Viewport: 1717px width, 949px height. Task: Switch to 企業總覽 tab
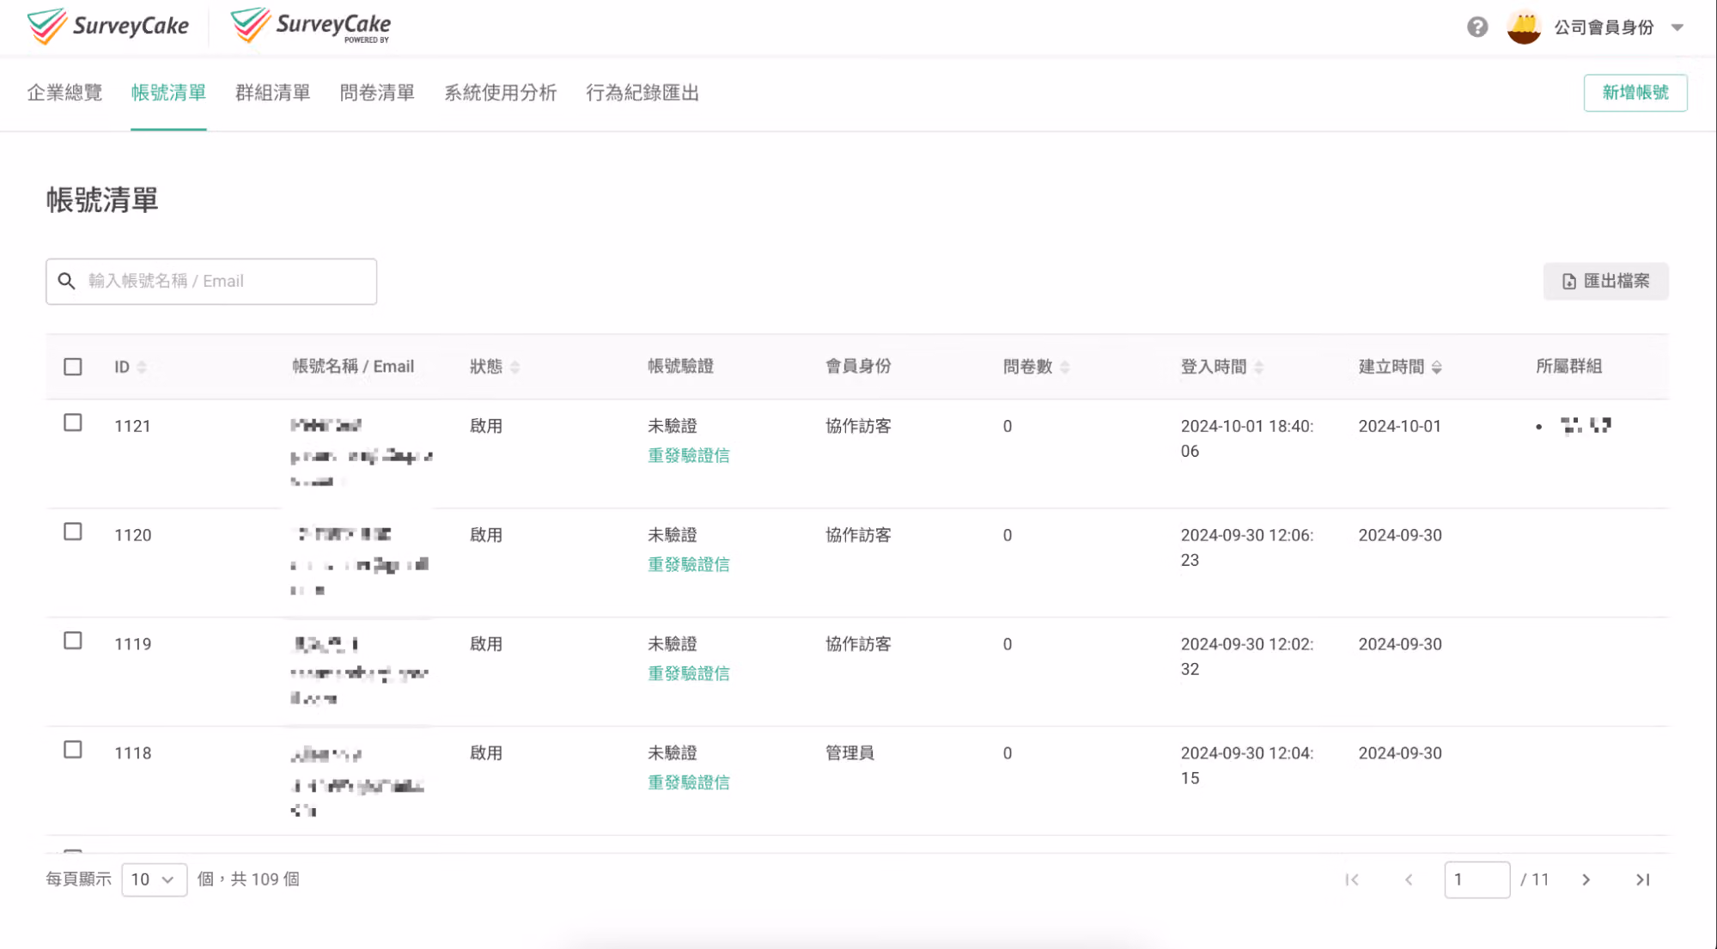pos(64,93)
